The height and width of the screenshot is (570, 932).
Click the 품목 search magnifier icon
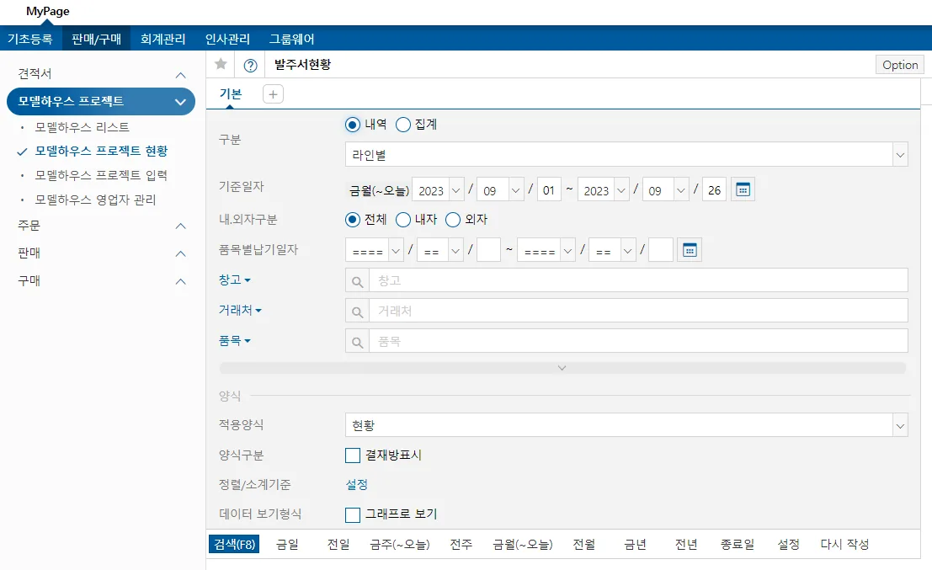pyautogui.click(x=357, y=342)
